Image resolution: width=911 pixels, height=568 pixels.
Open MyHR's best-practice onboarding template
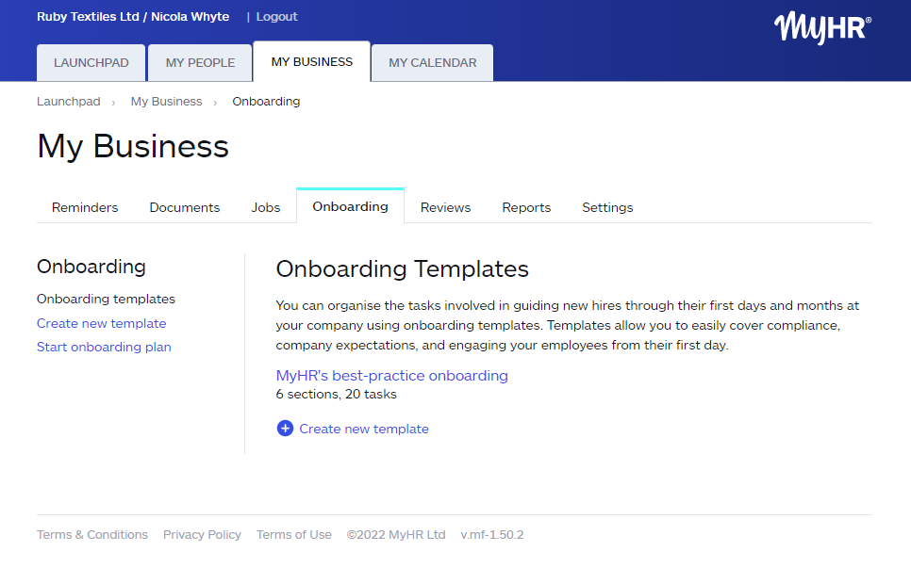coord(392,376)
